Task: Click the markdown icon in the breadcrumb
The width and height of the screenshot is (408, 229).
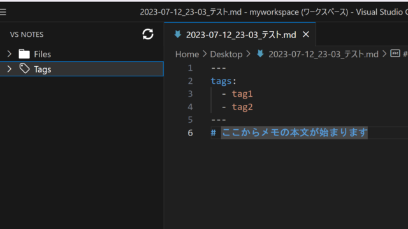Action: pyautogui.click(x=260, y=53)
